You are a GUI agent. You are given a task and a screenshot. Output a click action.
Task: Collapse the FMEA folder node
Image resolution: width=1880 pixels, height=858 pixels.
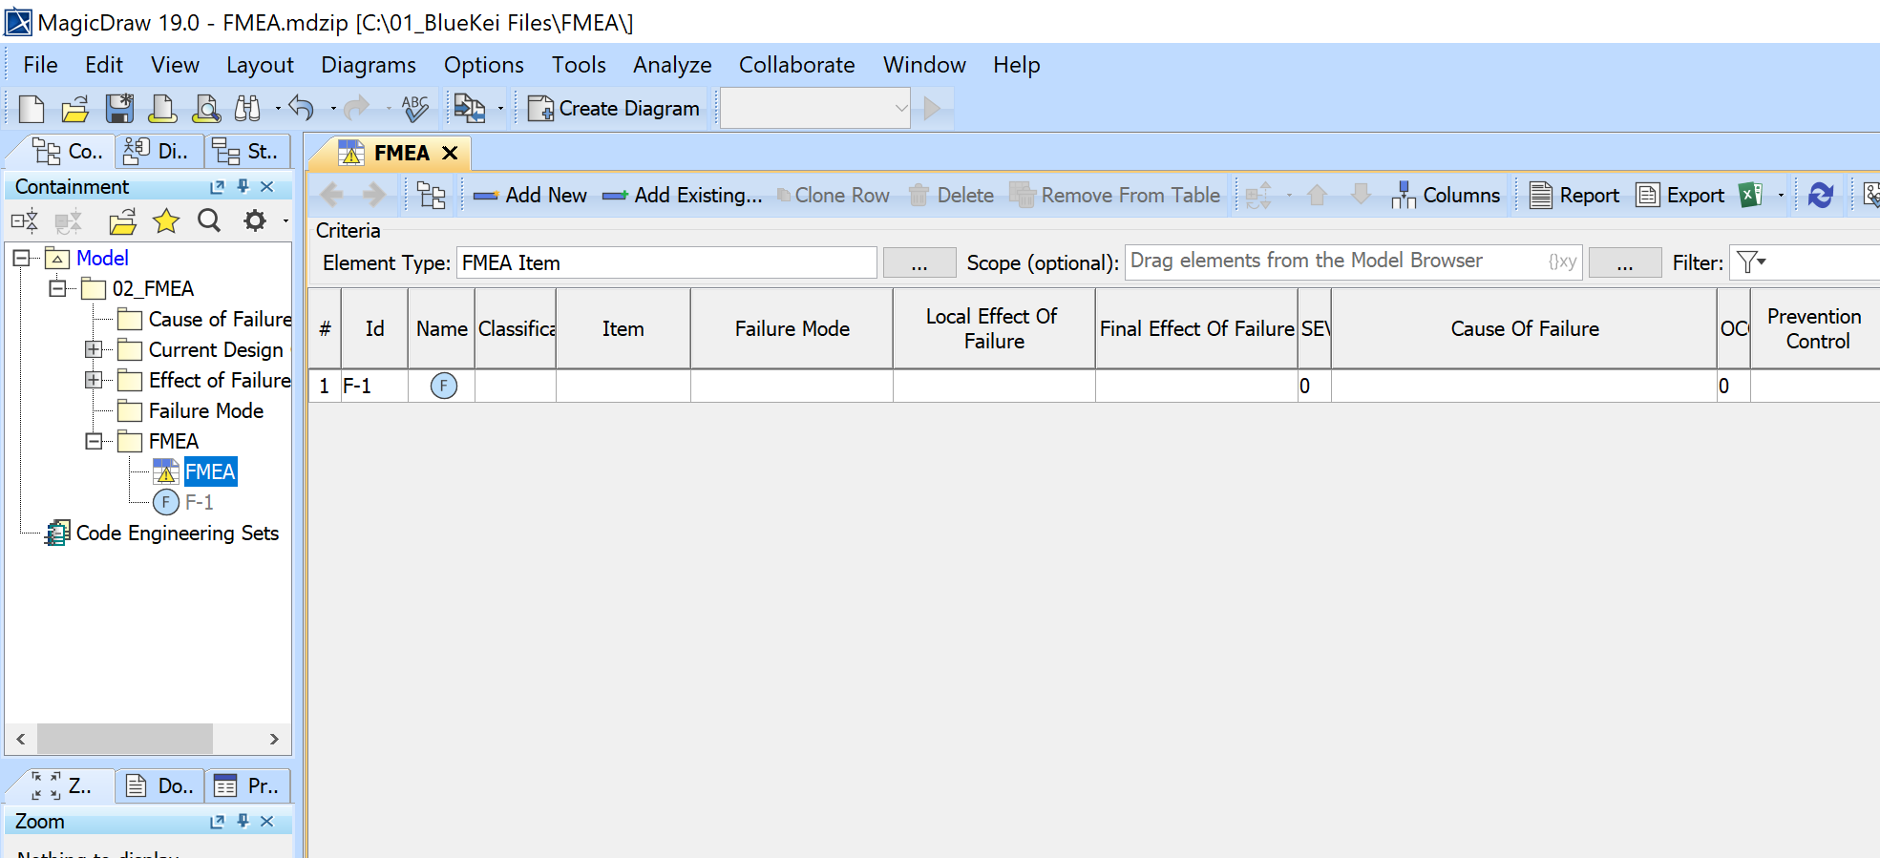point(94,441)
